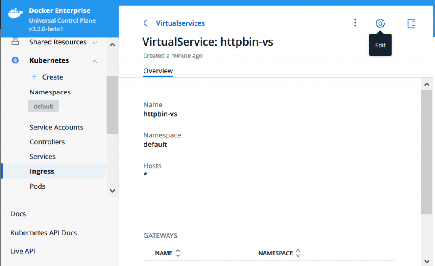Viewport: 435px width, 266px height.
Task: Click the Universal Control Plane subtitle
Action: click(62, 20)
